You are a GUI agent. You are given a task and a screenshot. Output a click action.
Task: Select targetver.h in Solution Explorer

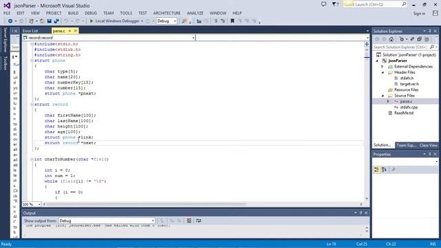click(x=409, y=84)
